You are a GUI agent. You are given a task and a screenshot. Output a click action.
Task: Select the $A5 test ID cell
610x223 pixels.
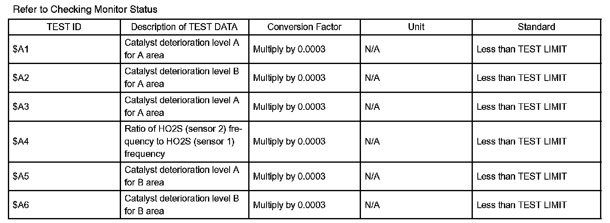pyautogui.click(x=64, y=176)
